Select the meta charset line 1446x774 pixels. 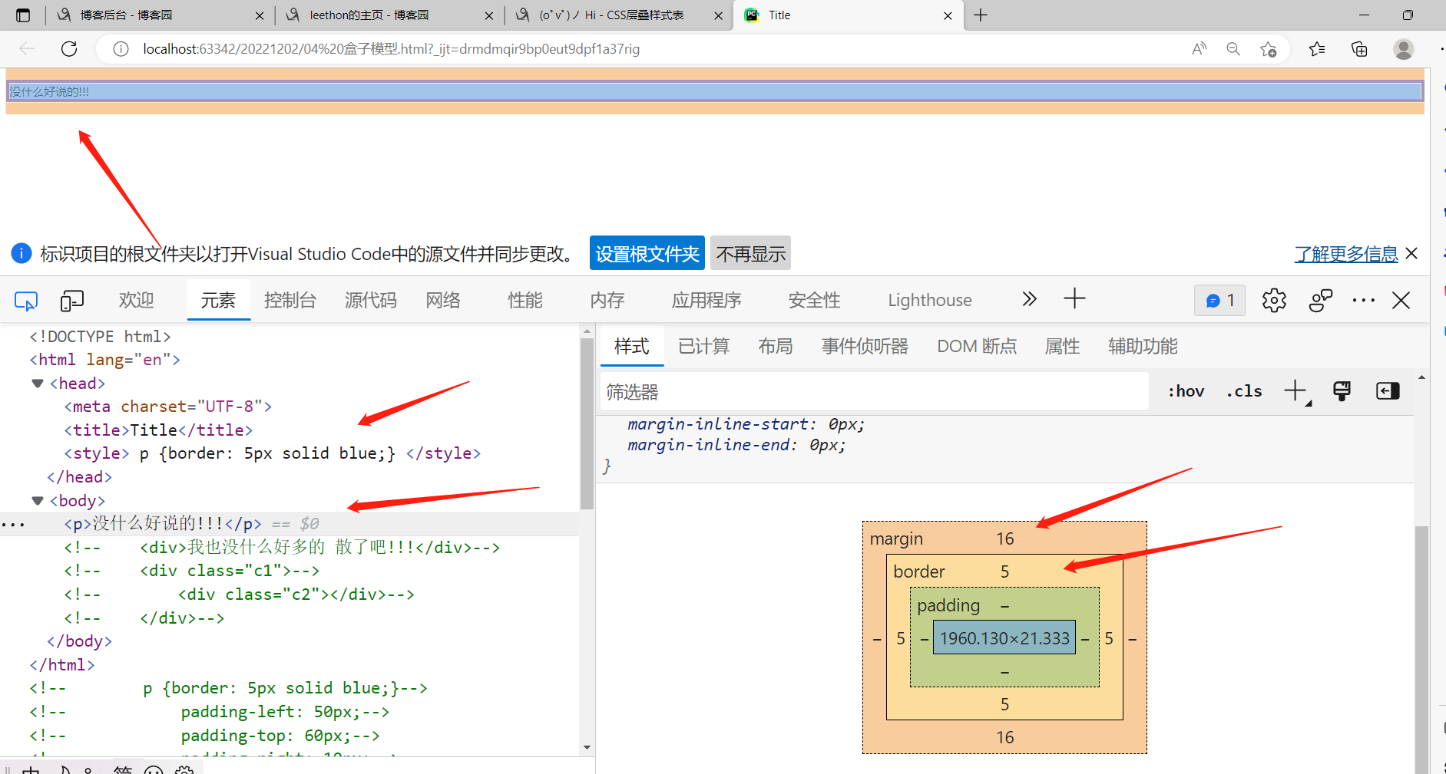(x=168, y=407)
